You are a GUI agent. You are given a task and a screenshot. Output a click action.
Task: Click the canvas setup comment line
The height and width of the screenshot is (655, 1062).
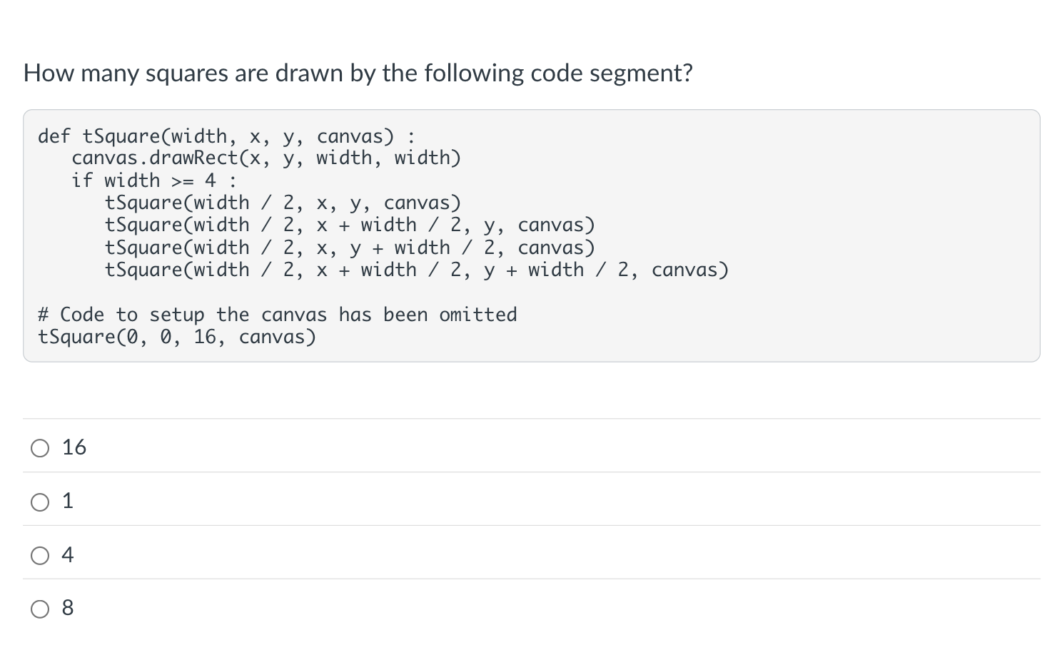tap(277, 314)
